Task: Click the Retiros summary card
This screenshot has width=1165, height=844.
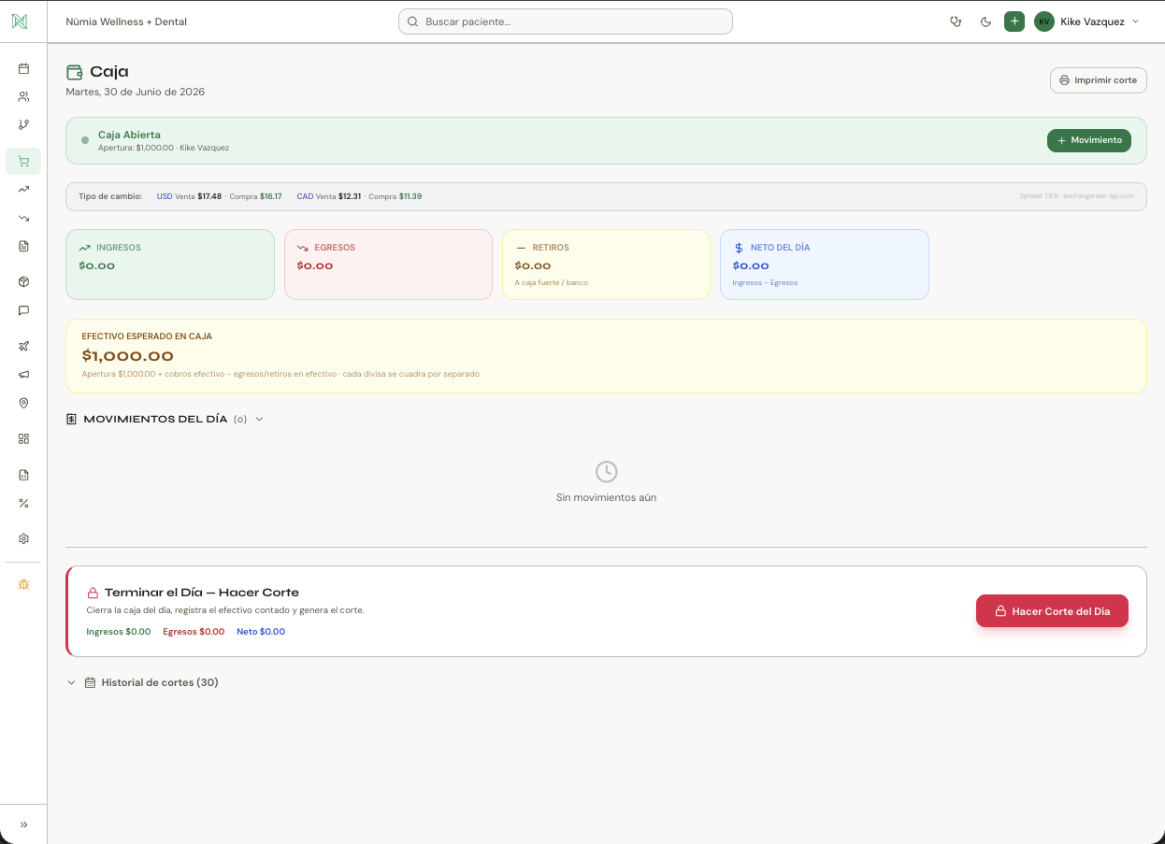Action: (x=606, y=265)
